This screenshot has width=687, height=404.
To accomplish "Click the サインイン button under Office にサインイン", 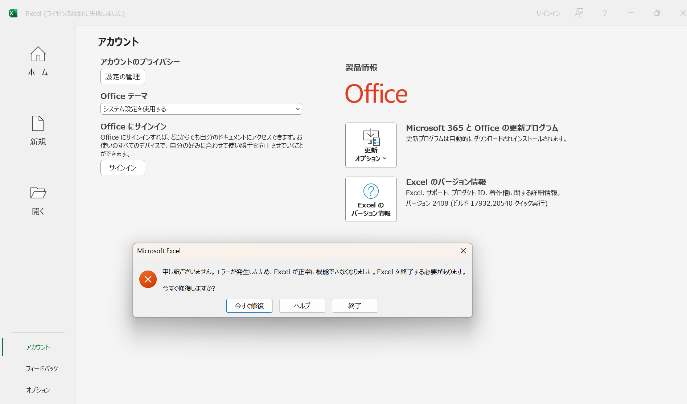I will [122, 168].
